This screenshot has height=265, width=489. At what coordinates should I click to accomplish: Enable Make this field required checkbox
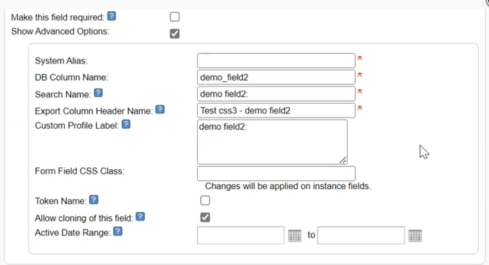[x=175, y=17]
